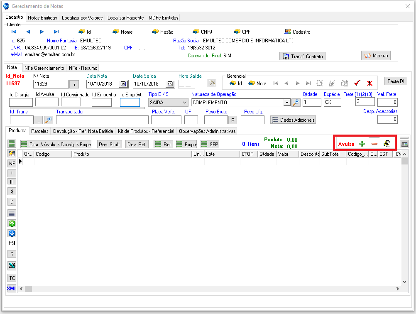Open the Parcelas tab
Image resolution: width=416 pixels, height=314 pixels.
(40, 131)
